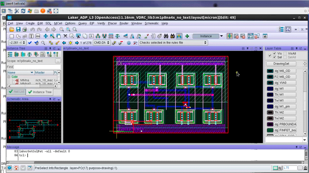309x173 pixels.
Task: Open the Name column dropdown in Instance Tree
Action: [32, 72]
